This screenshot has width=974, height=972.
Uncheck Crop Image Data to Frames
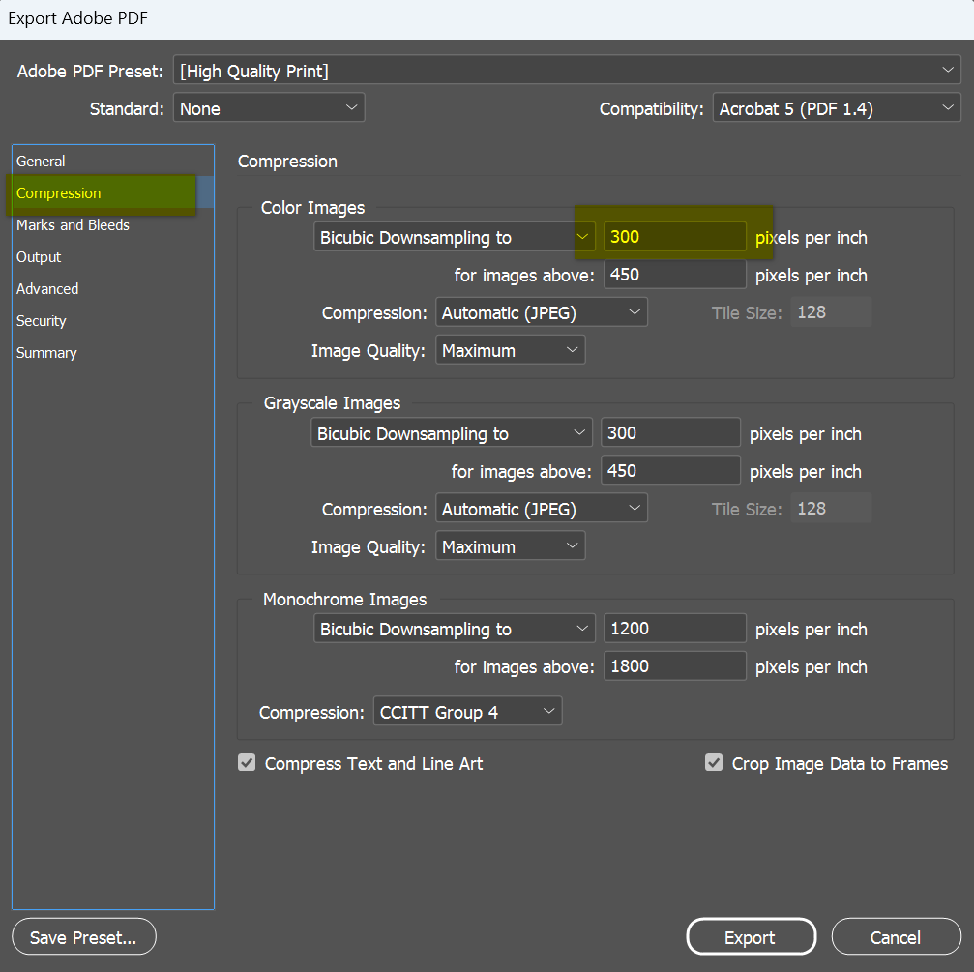tap(714, 763)
